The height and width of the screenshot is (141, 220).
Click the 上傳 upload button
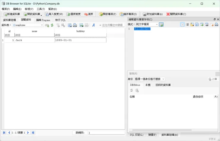coord(213,79)
